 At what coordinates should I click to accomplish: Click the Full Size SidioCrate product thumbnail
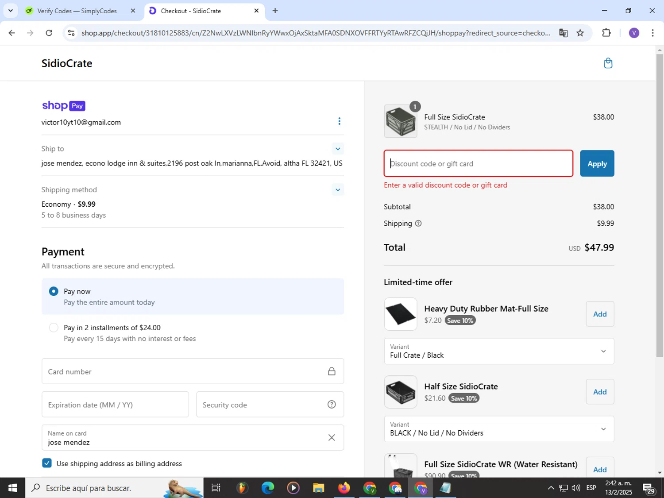pyautogui.click(x=400, y=121)
